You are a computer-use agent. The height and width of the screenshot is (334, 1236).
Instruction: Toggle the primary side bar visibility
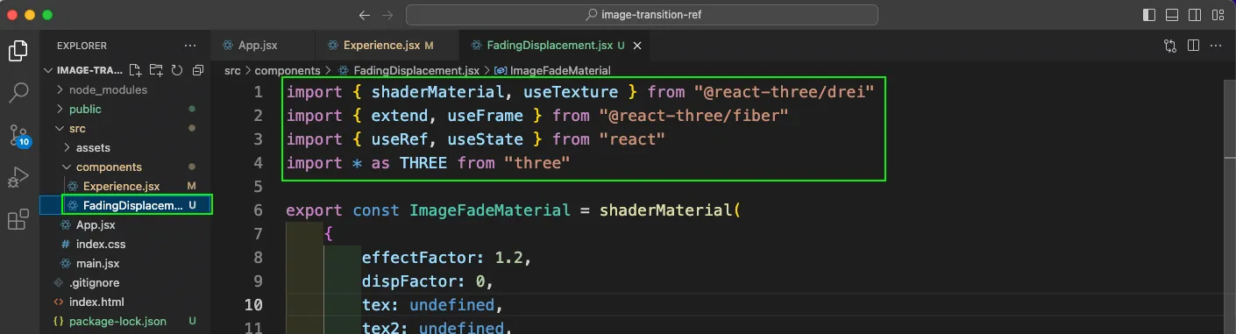(1150, 15)
